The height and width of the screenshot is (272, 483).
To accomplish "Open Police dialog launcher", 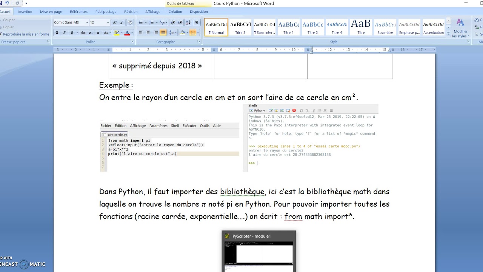I will tap(132, 42).
